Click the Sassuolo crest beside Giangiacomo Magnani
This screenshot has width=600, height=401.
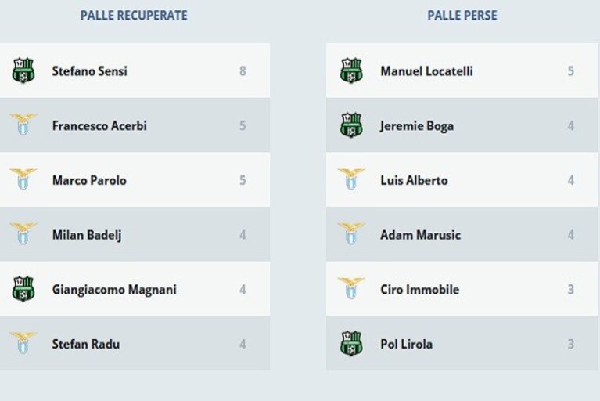tap(23, 289)
